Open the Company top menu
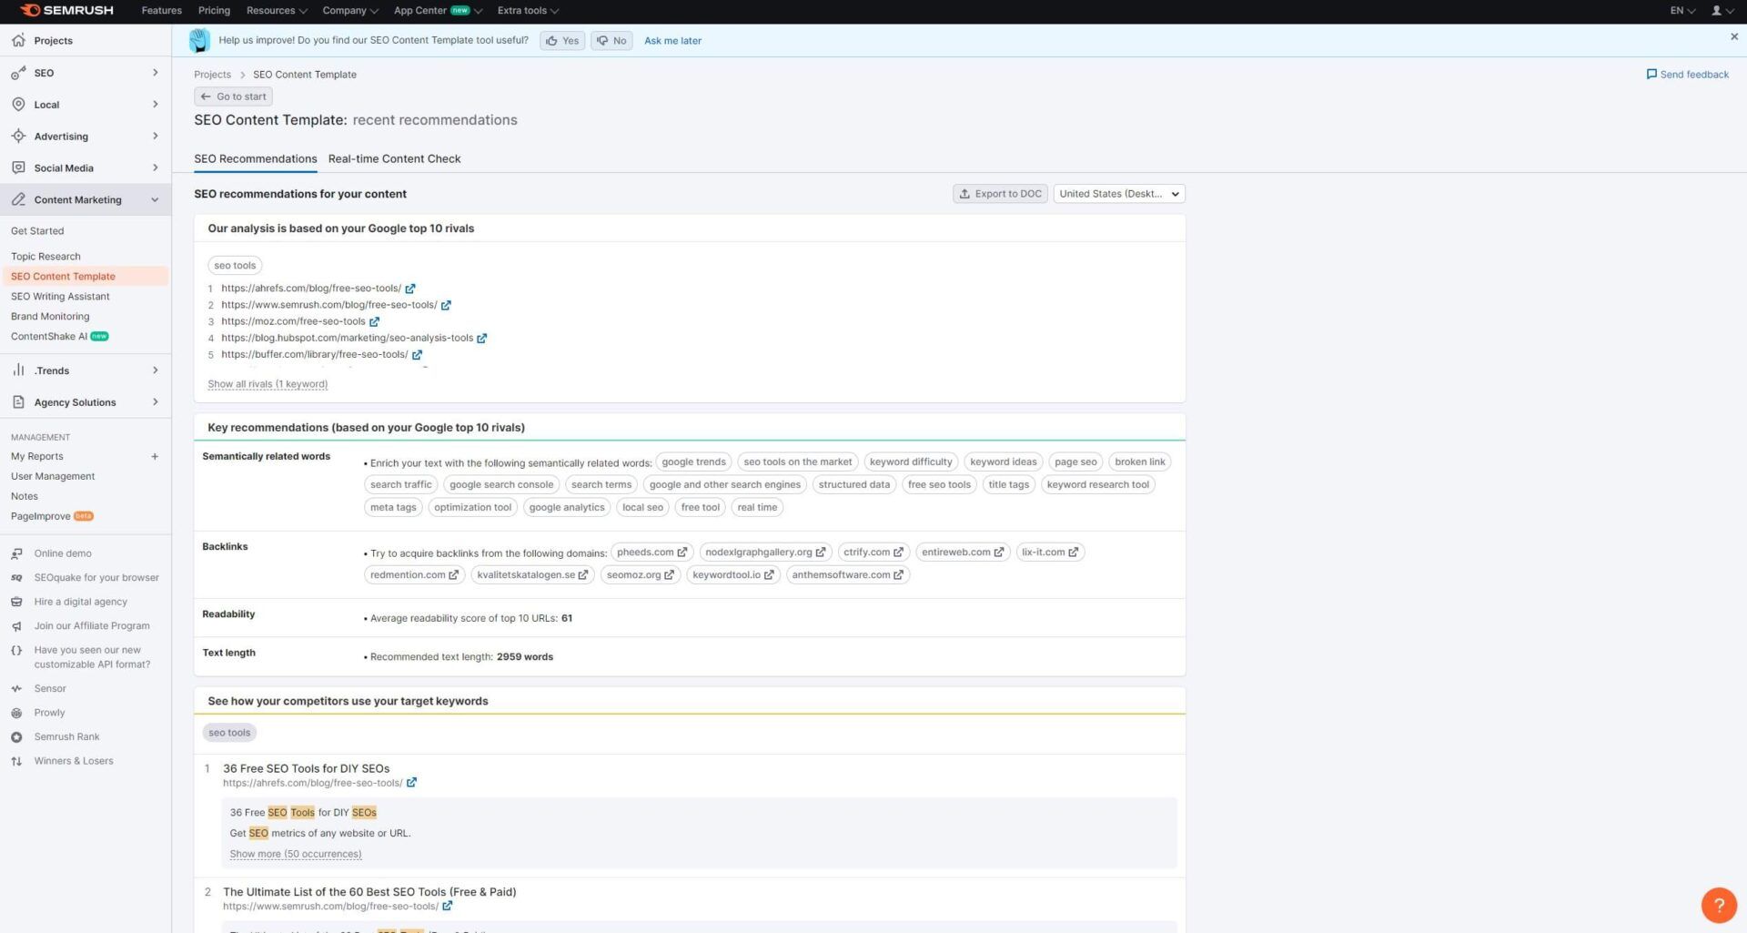The height and width of the screenshot is (933, 1747). (x=350, y=11)
